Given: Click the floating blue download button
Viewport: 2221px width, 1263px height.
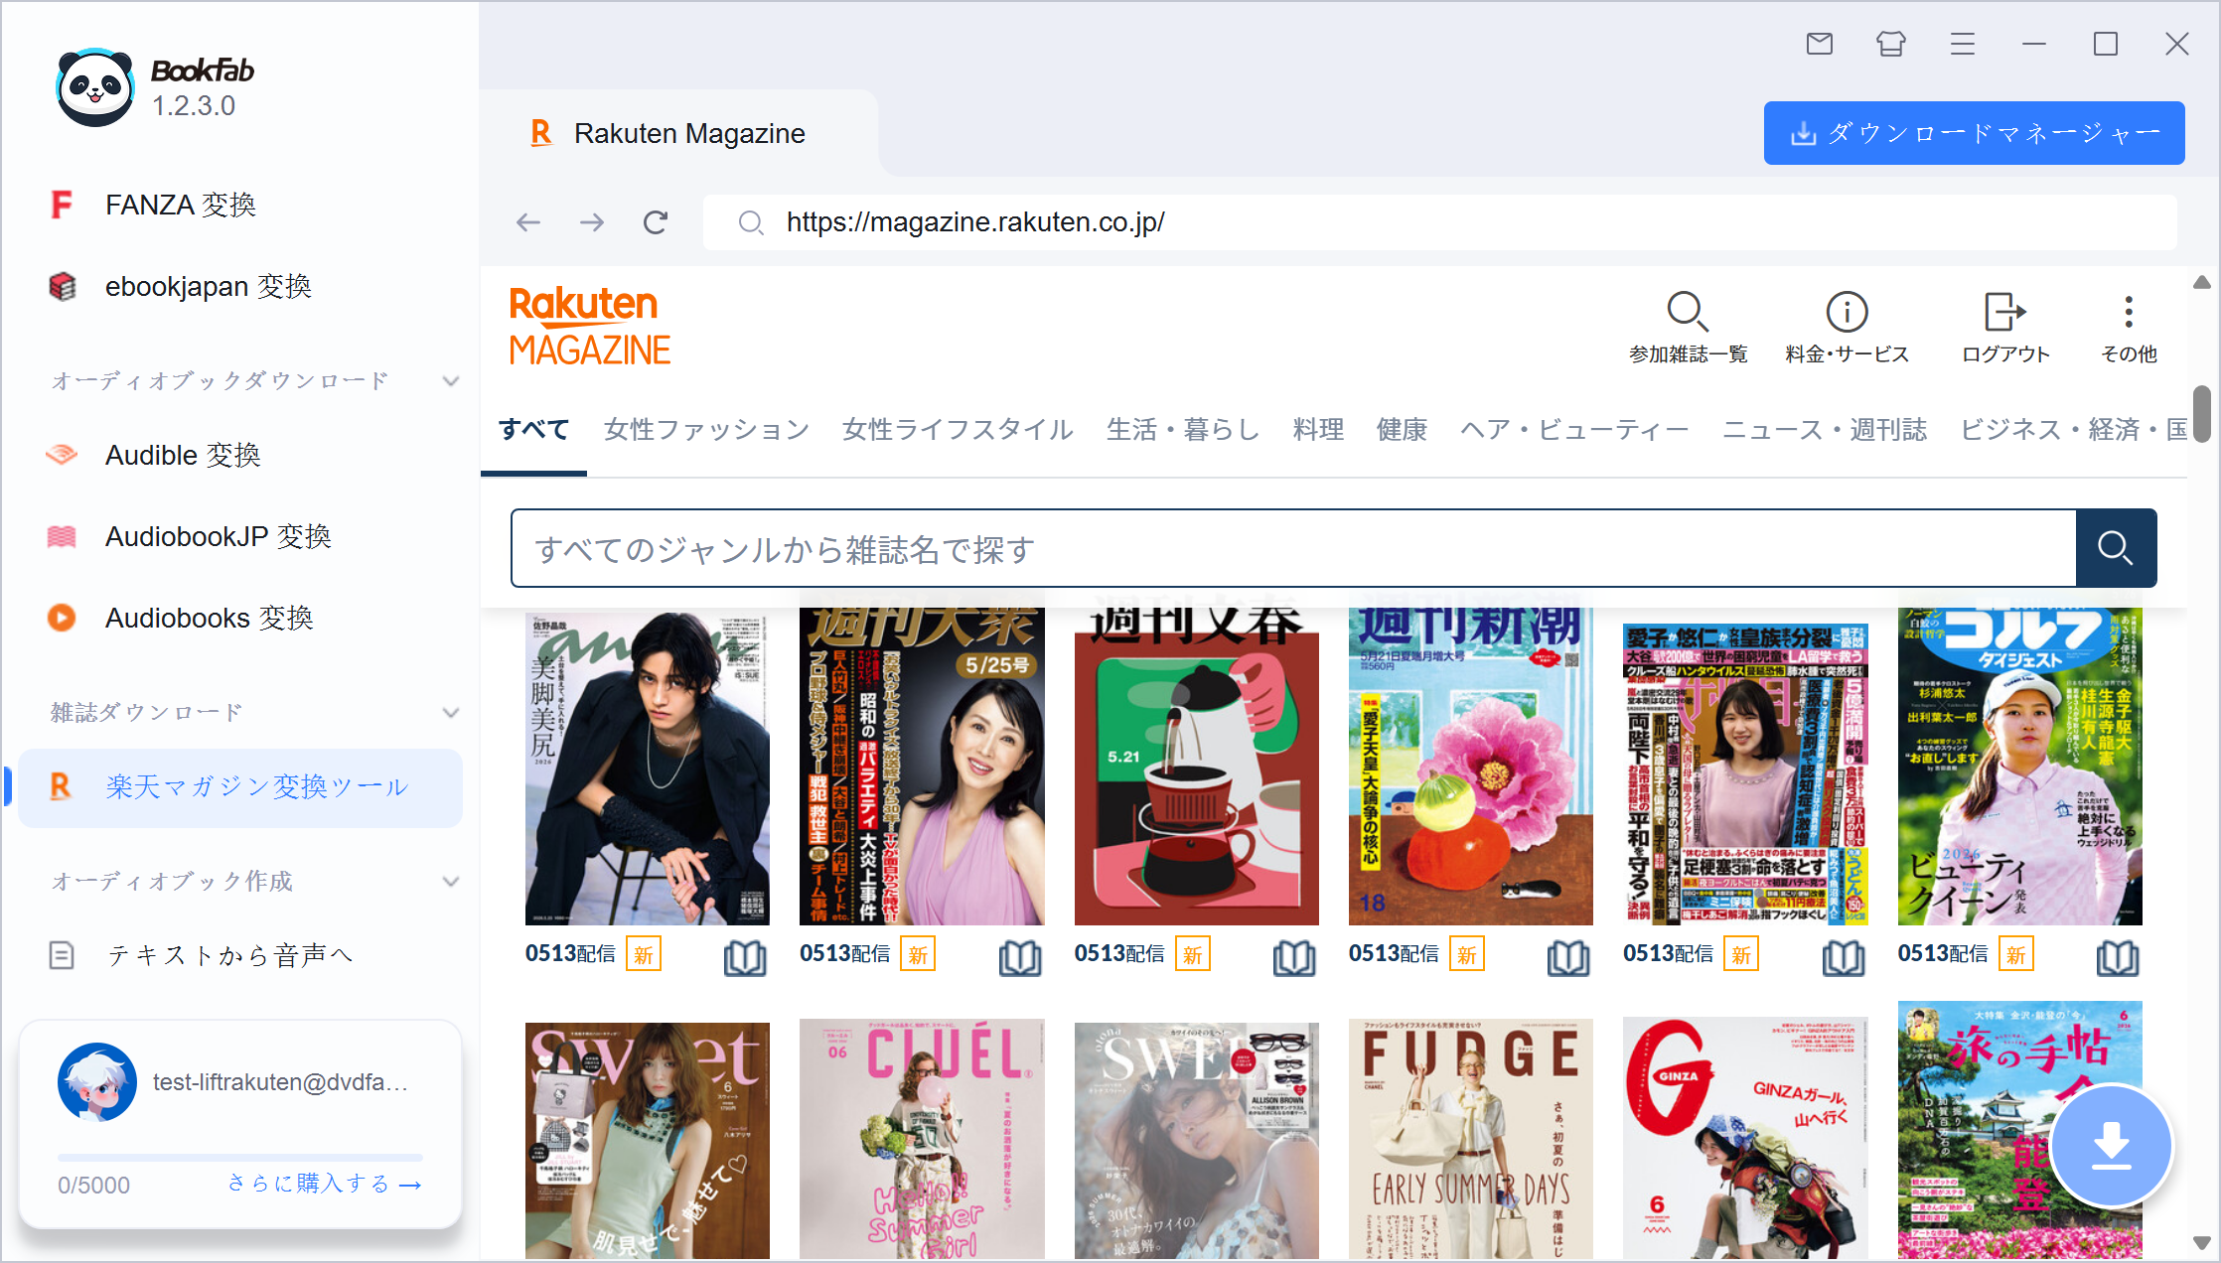Looking at the screenshot, I should point(2112,1146).
